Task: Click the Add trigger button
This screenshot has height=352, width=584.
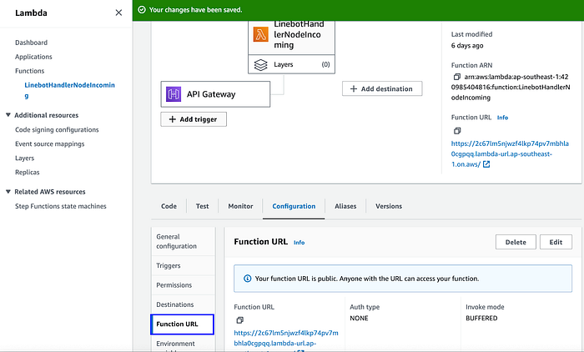Action: tap(194, 119)
